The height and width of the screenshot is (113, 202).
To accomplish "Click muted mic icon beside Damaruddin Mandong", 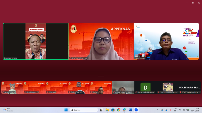I will tap(136, 92).
